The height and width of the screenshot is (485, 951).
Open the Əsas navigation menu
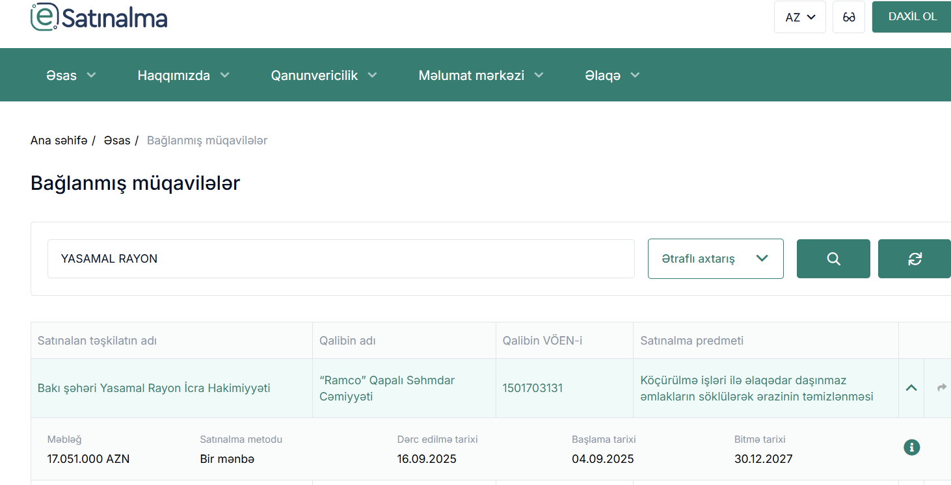71,75
